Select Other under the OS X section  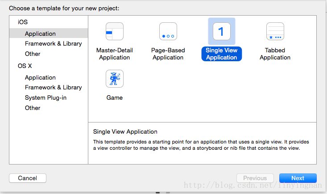pyautogui.click(x=33, y=108)
